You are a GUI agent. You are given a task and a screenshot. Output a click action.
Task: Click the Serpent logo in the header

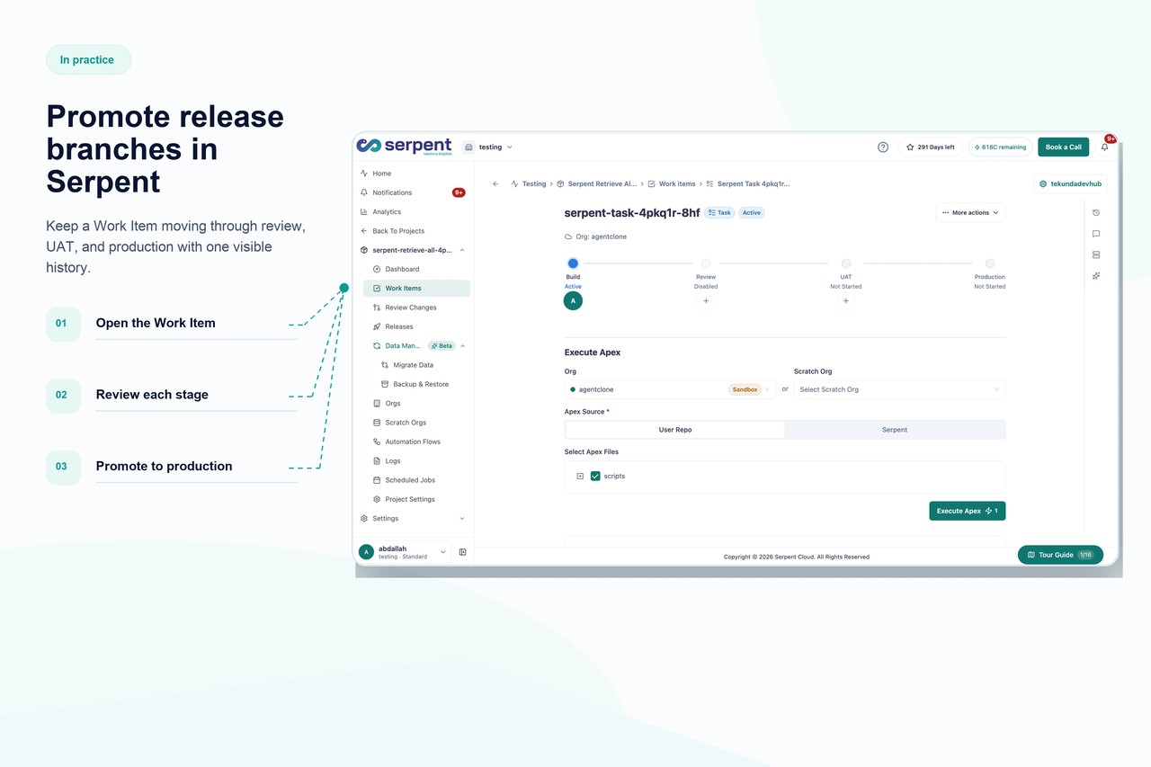click(404, 147)
